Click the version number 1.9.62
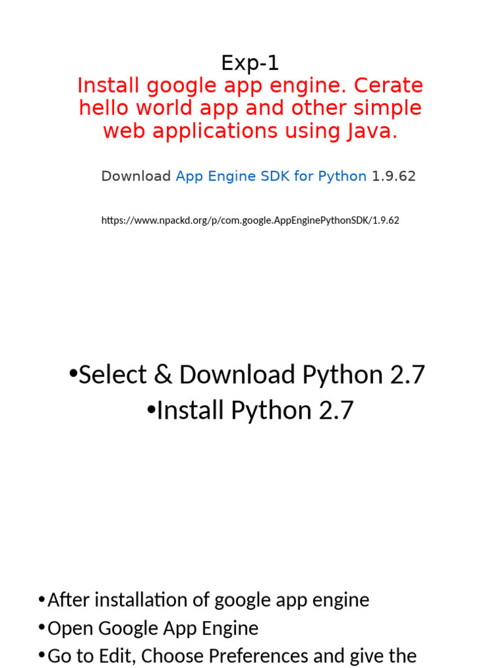Screen dimensions: 501x668 click(393, 176)
